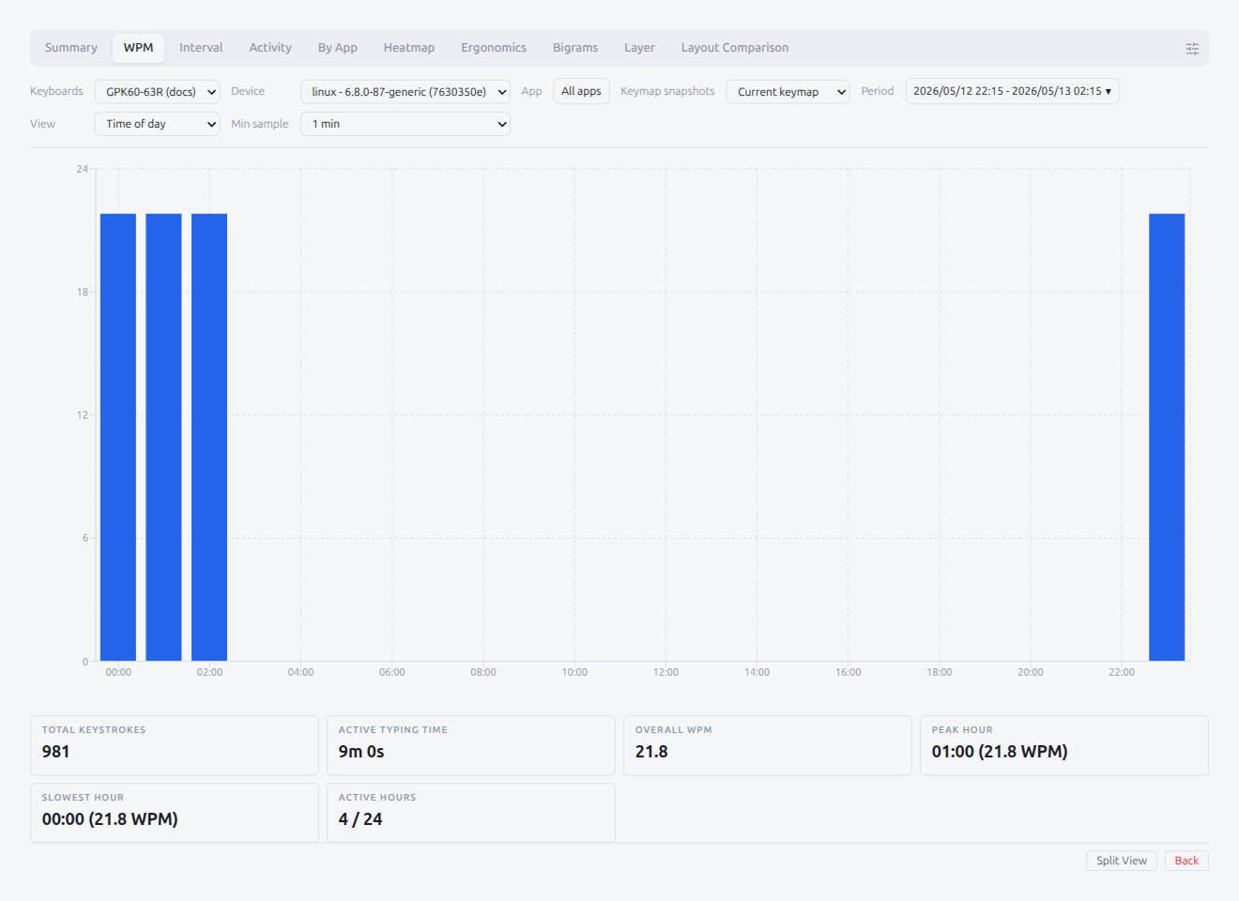
Task: Open the Min sample dropdown
Action: tap(405, 124)
